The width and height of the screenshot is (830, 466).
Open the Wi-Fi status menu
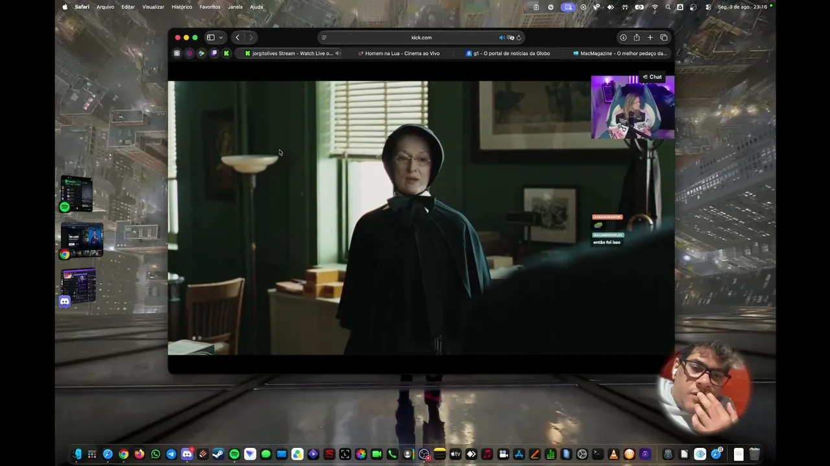click(x=655, y=7)
